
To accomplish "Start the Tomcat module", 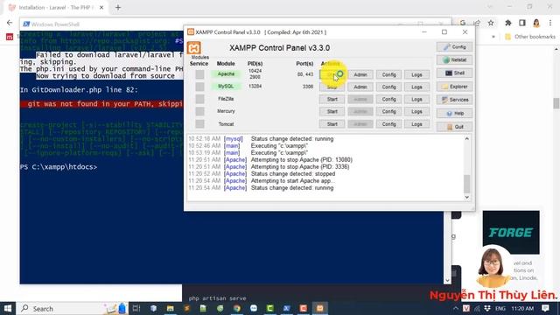I will pos(332,124).
